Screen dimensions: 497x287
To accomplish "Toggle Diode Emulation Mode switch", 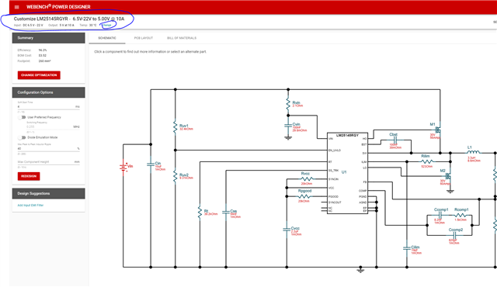I will [x=22, y=137].
